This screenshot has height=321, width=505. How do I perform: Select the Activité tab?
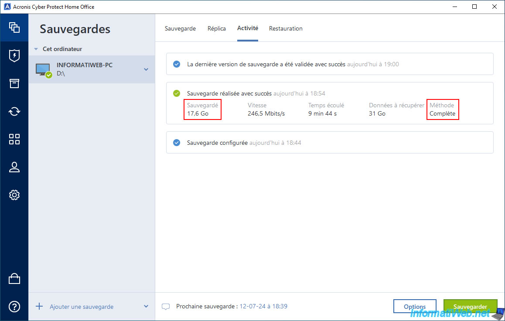tap(248, 28)
